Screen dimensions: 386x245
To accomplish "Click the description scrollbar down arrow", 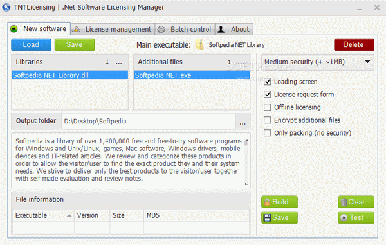I will click(246, 184).
